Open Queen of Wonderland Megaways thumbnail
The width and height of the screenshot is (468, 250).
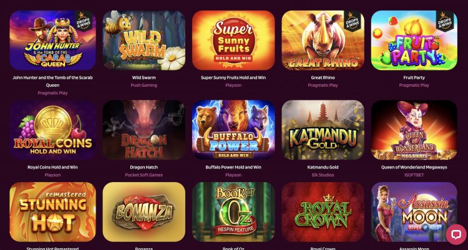pyautogui.click(x=414, y=130)
